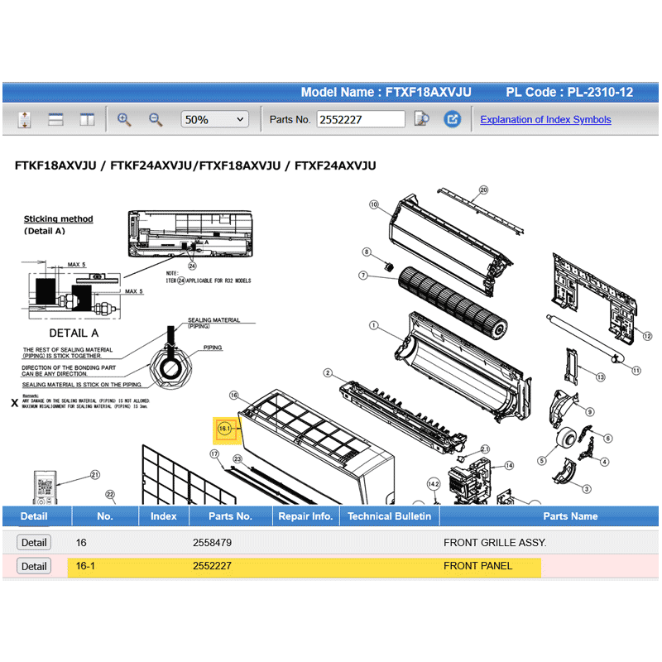The height and width of the screenshot is (662, 662).
Task: Open the 50% zoom level dropdown
Action: coord(214,119)
